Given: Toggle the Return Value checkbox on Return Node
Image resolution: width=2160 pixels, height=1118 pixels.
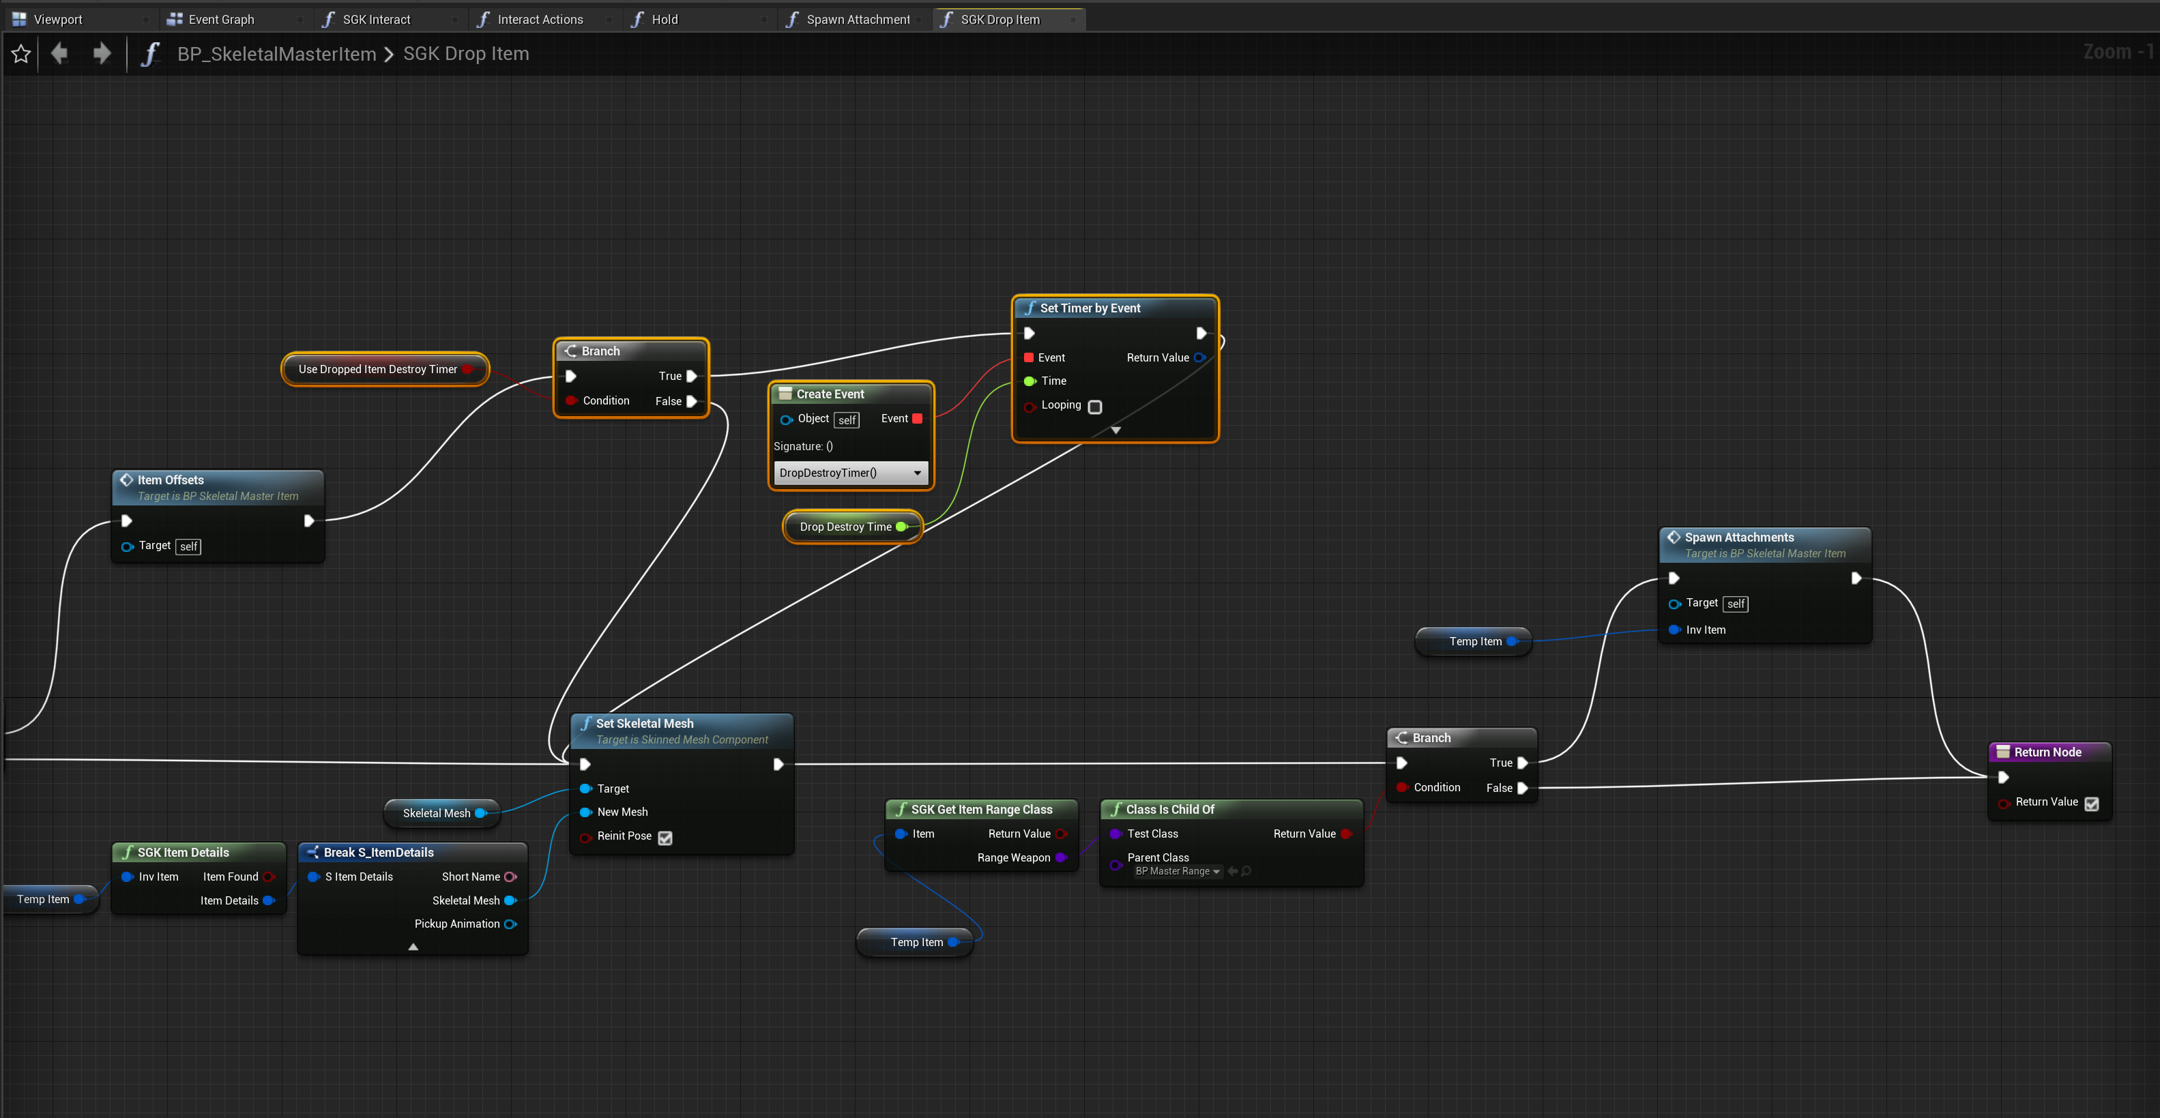Looking at the screenshot, I should click(x=2091, y=803).
